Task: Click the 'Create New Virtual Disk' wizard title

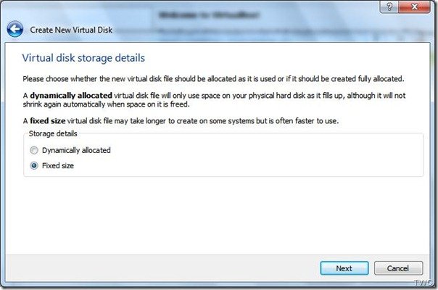Action: [71, 30]
